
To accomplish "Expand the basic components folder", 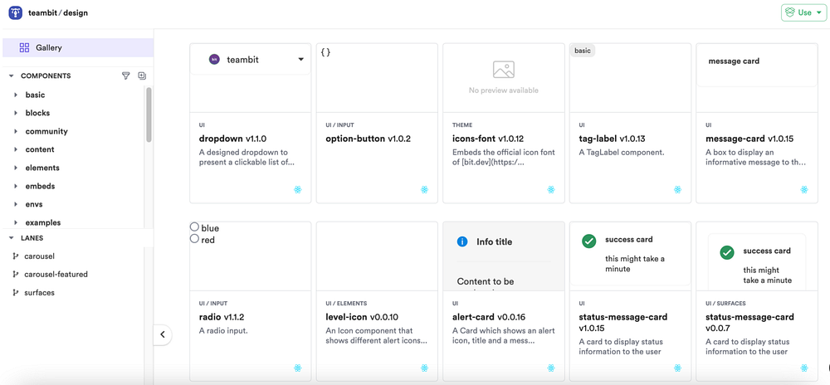I will pyautogui.click(x=16, y=95).
